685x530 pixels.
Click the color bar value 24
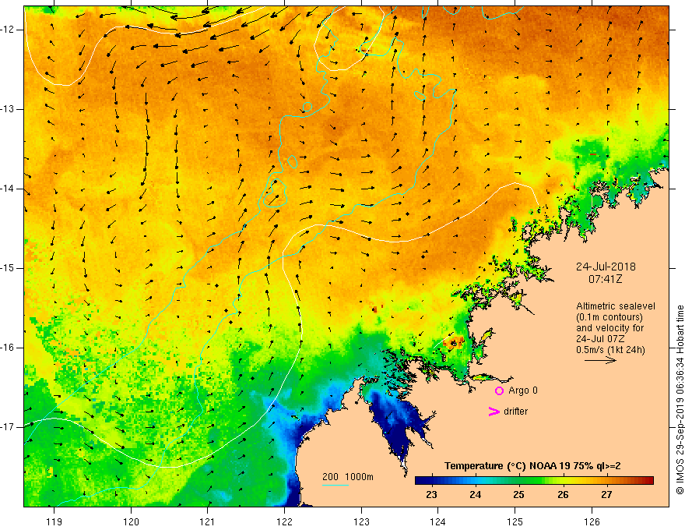[x=476, y=495]
